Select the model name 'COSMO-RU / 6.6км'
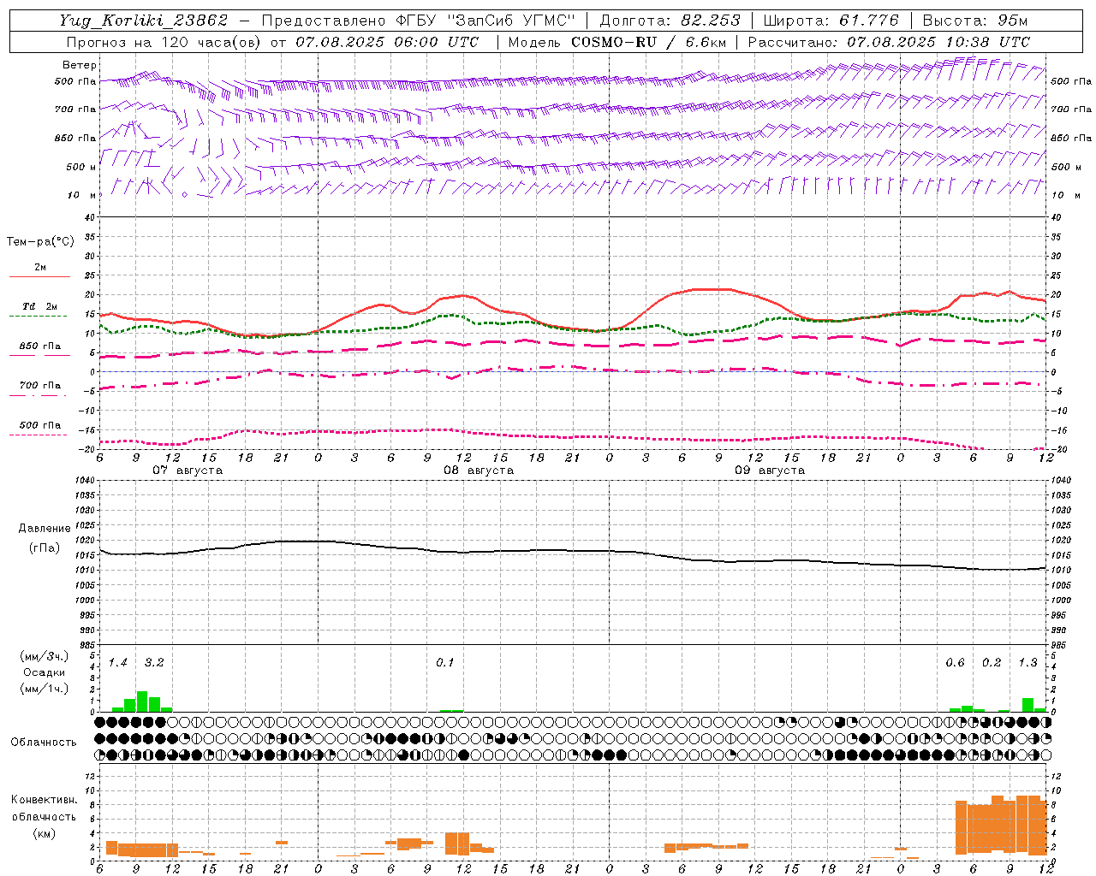This screenshot has width=1096, height=876. pos(649,41)
